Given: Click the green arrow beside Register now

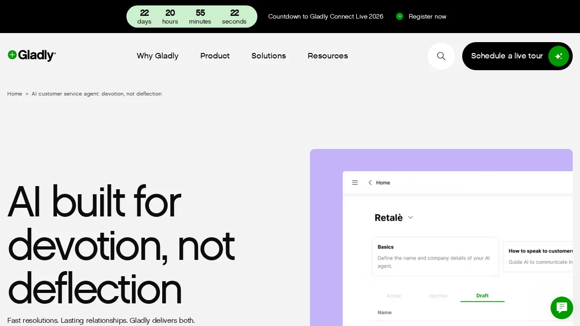Looking at the screenshot, I should tap(400, 16).
